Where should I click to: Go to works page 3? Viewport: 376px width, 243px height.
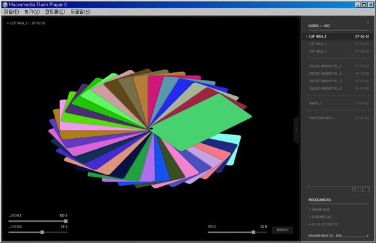tap(355, 190)
